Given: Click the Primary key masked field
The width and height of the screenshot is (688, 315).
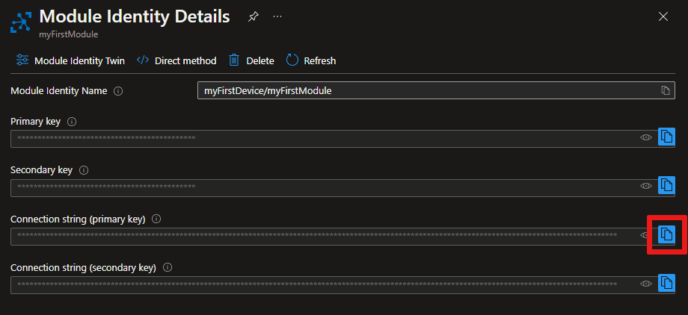Looking at the screenshot, I should (x=322, y=138).
